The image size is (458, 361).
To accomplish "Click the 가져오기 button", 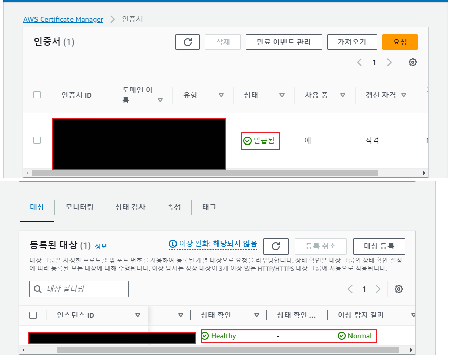I will [353, 42].
